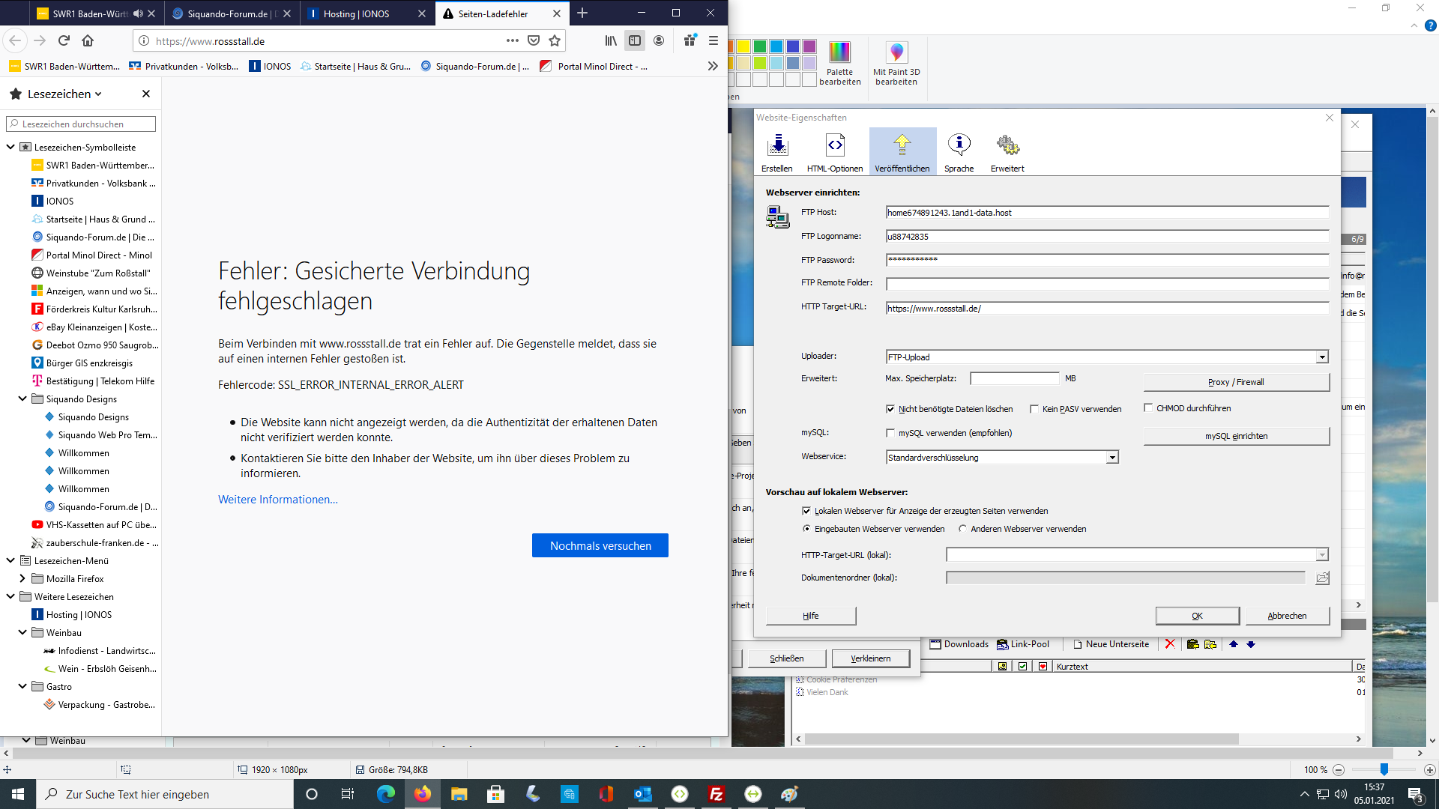
Task: Bookmark this page with star icon
Action: point(555,40)
